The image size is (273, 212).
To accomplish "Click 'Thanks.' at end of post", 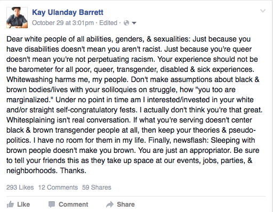I will point(73,170).
